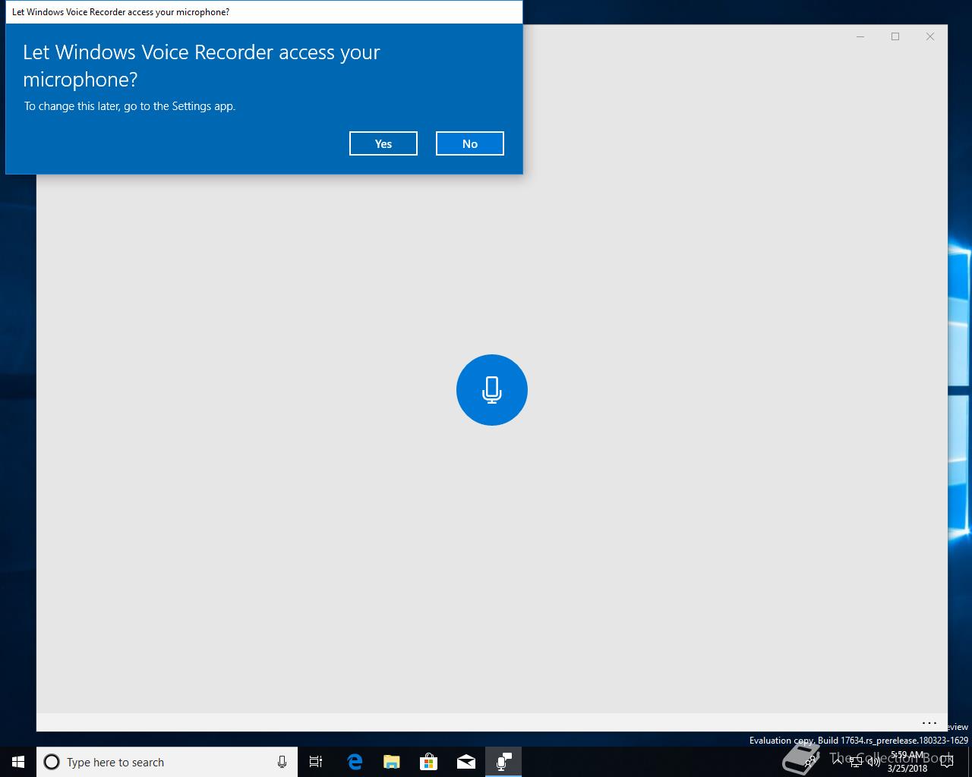The image size is (972, 777).
Task: Open File Explorer from the taskbar
Action: (x=392, y=762)
